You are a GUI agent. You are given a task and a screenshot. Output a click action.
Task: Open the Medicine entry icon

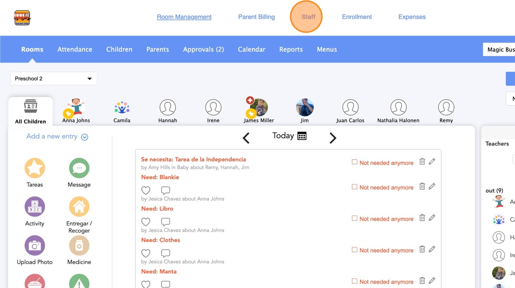[79, 246]
